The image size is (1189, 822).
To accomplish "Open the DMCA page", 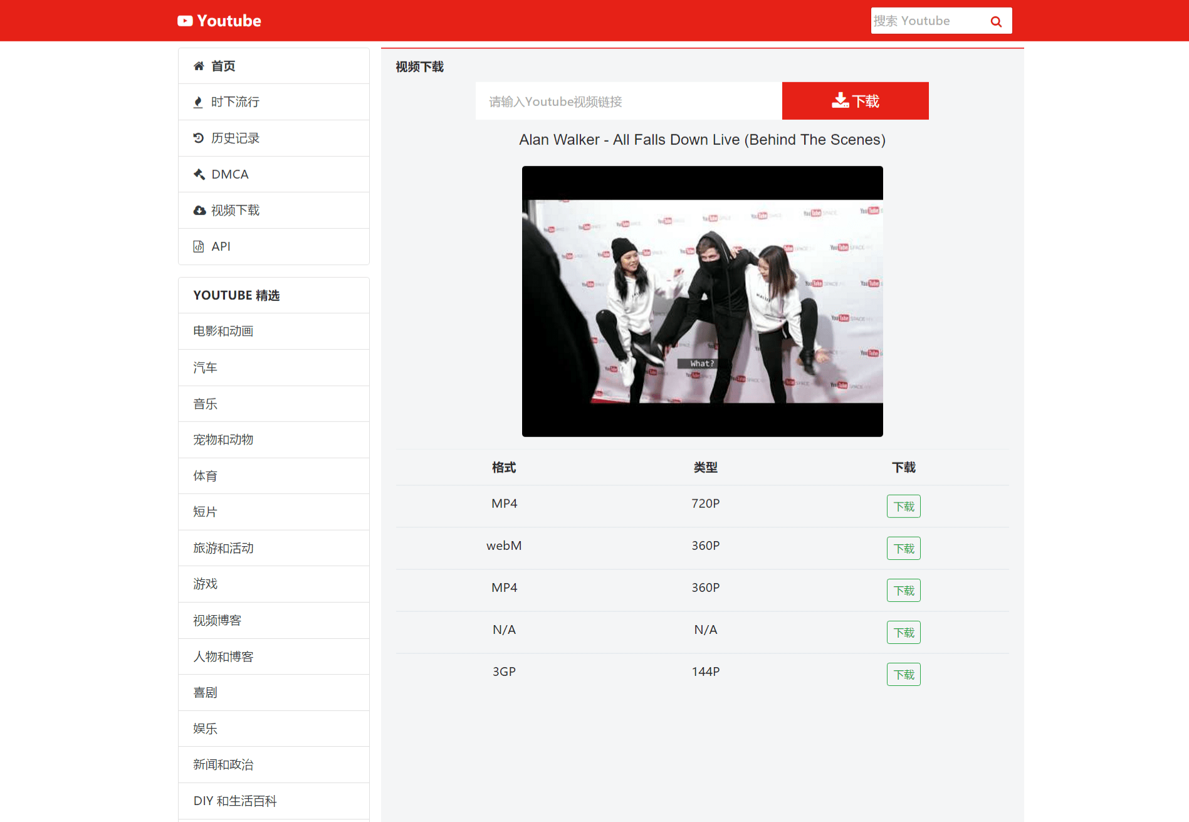I will pyautogui.click(x=274, y=174).
